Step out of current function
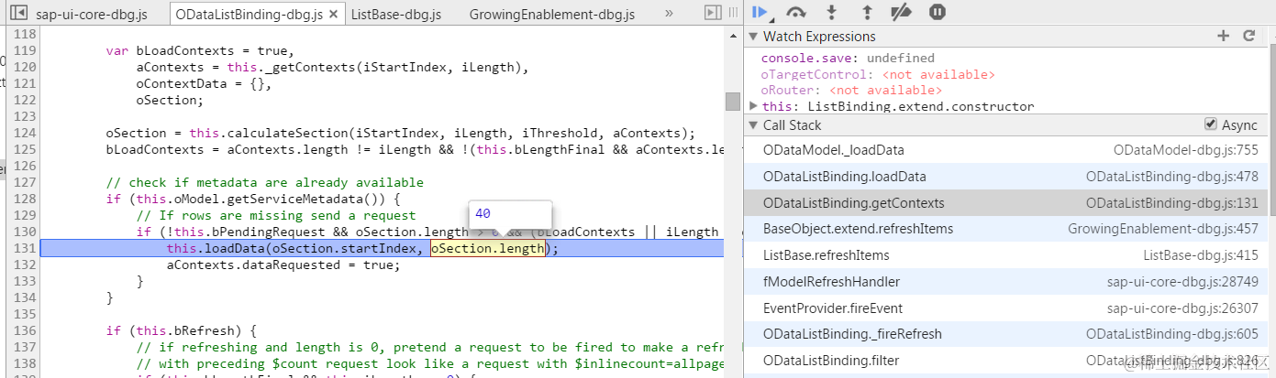1276x378 pixels. pos(867,12)
